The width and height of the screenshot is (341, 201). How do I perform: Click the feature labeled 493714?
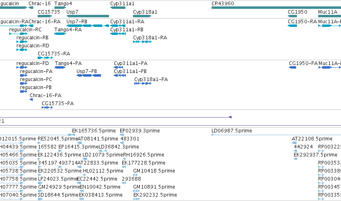point(68,162)
